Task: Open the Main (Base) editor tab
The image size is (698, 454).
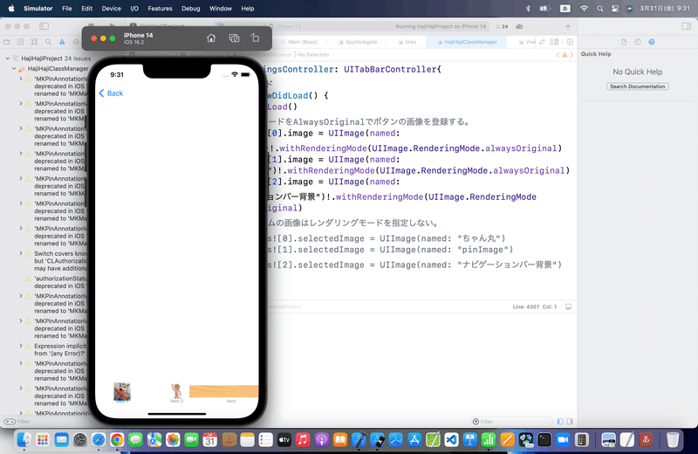Action: tap(299, 42)
